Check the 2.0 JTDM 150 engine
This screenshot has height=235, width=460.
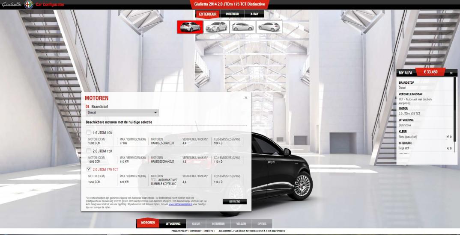(89, 151)
